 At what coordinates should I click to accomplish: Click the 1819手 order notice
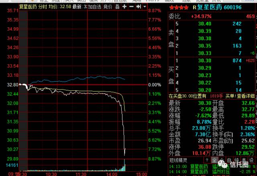point(216,96)
